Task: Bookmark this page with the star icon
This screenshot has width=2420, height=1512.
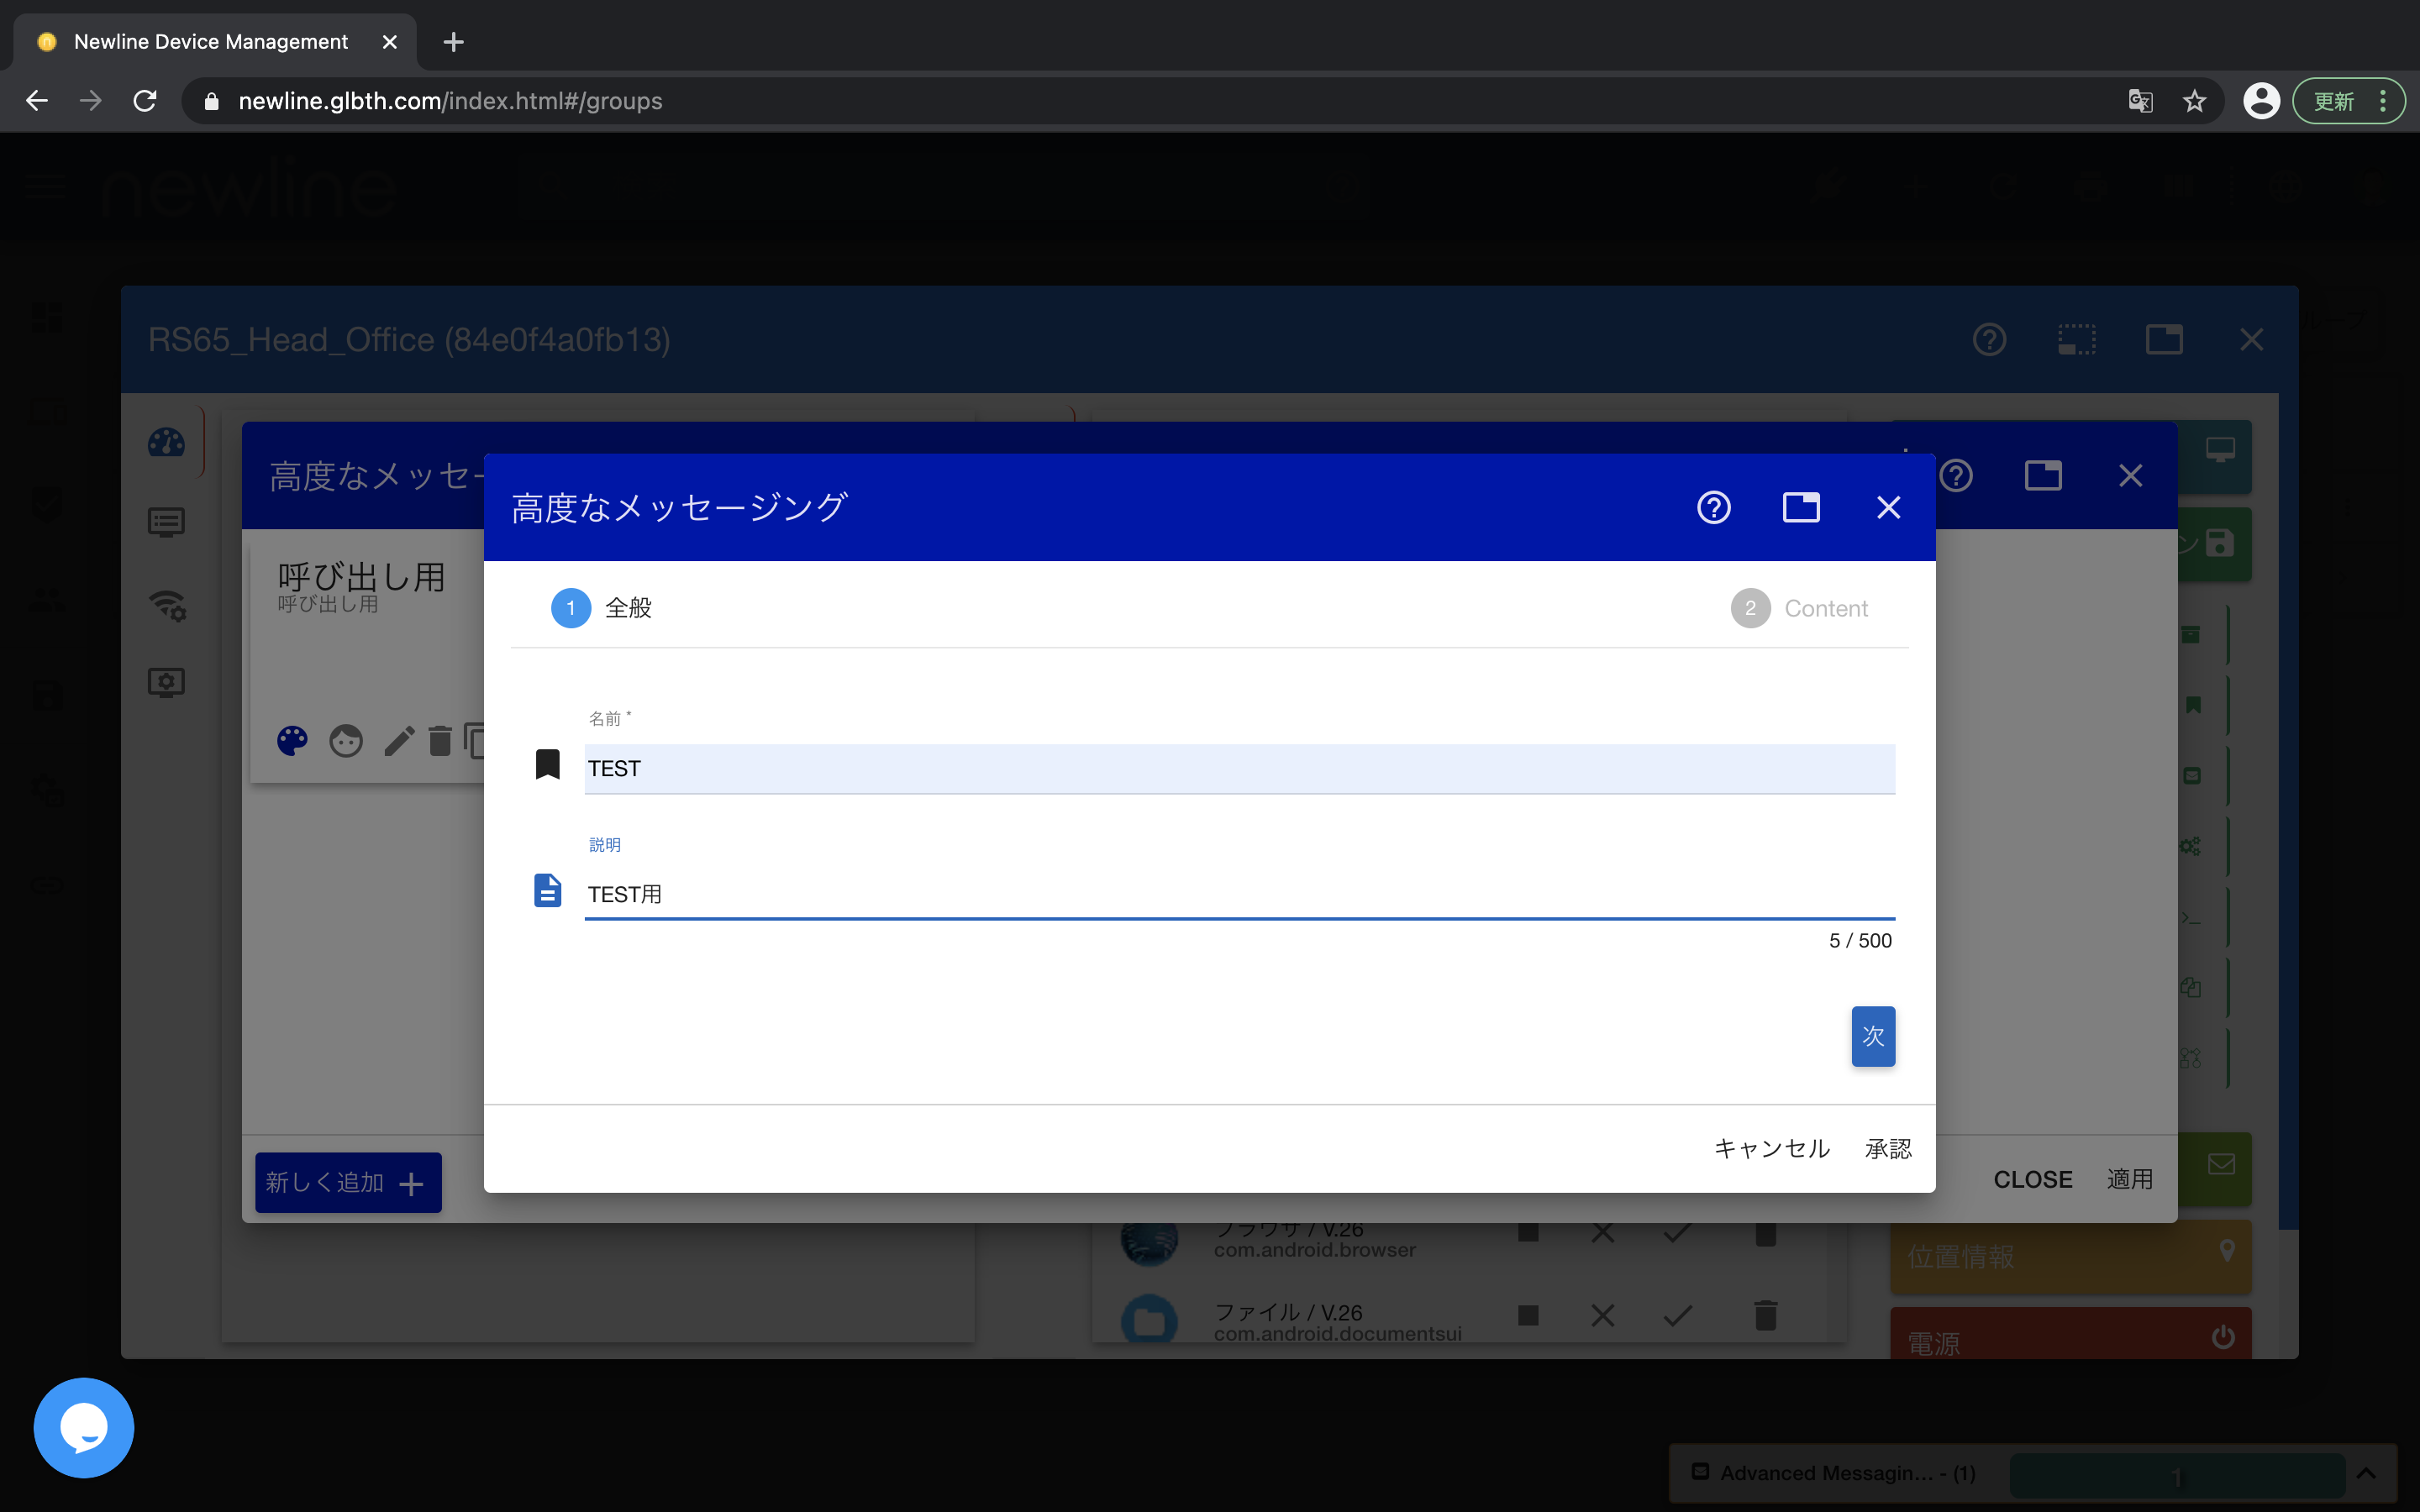Action: [2194, 101]
